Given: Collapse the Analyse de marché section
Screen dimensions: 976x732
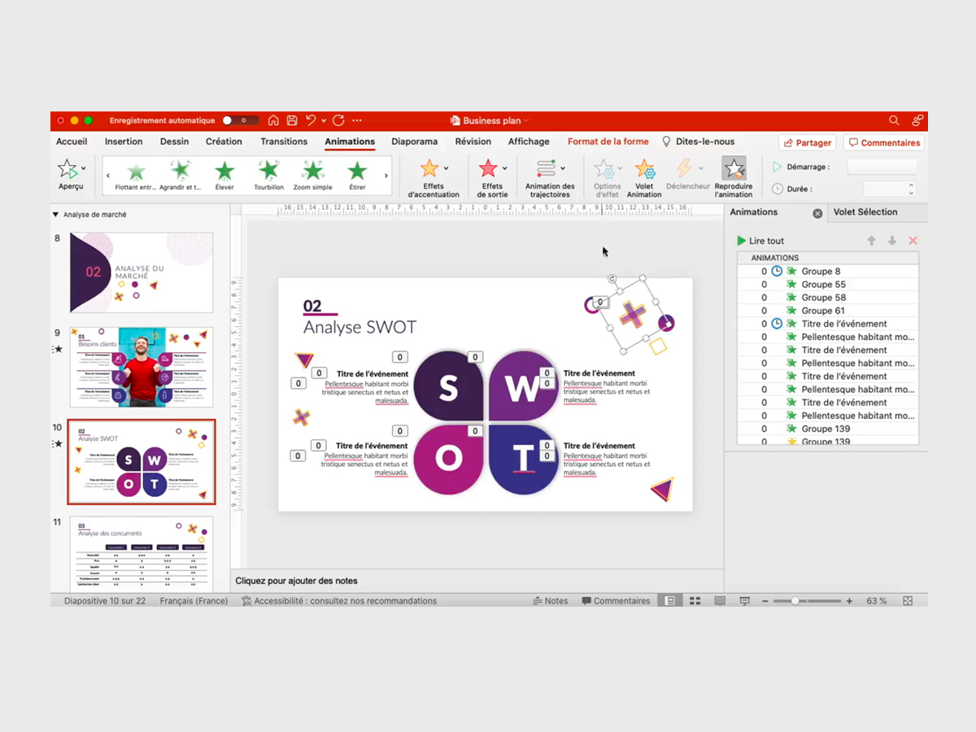Looking at the screenshot, I should point(55,215).
